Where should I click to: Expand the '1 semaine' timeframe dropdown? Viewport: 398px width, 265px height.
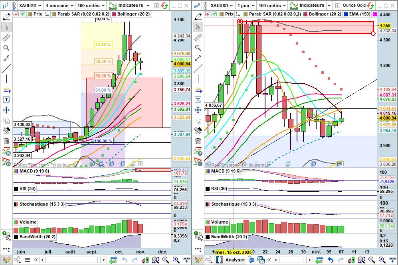pyautogui.click(x=59, y=6)
